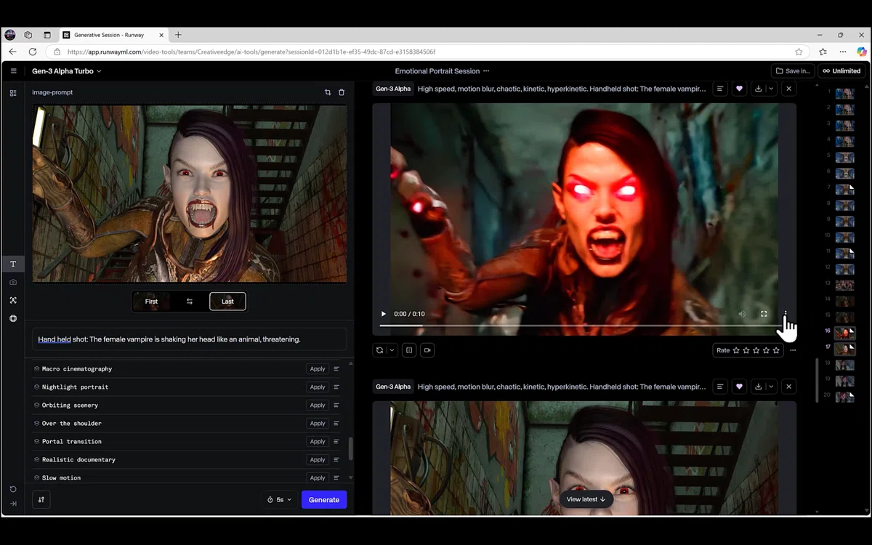The width and height of the screenshot is (872, 545).
Task: Apply the Over the shoulder preset
Action: coord(318,424)
